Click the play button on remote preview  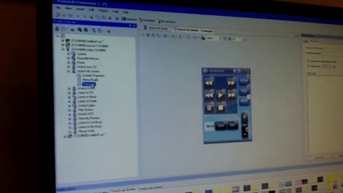[x=220, y=95]
